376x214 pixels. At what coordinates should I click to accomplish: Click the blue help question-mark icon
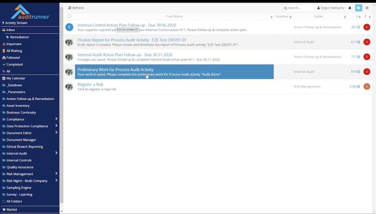point(358,8)
